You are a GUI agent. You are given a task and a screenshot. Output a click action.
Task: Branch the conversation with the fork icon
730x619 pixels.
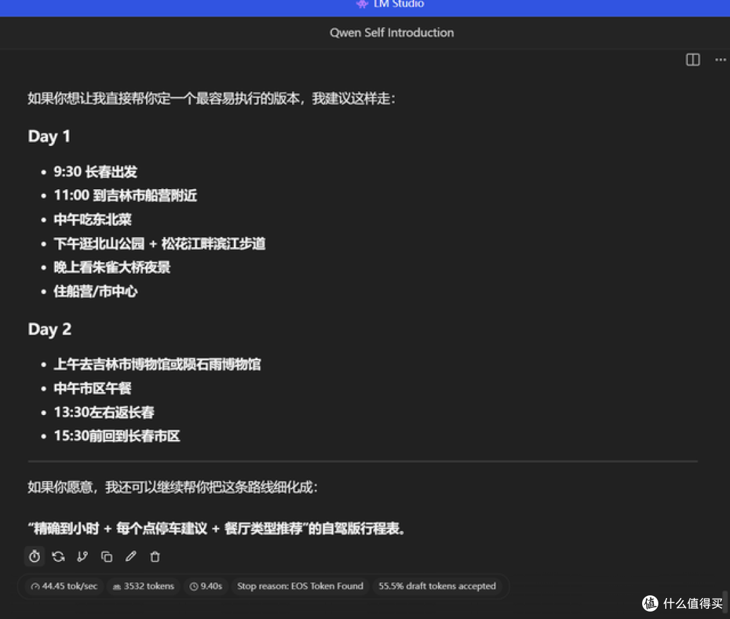tap(82, 556)
